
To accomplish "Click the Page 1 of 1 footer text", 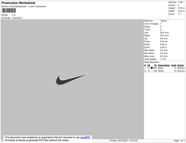I will [x=179, y=141].
